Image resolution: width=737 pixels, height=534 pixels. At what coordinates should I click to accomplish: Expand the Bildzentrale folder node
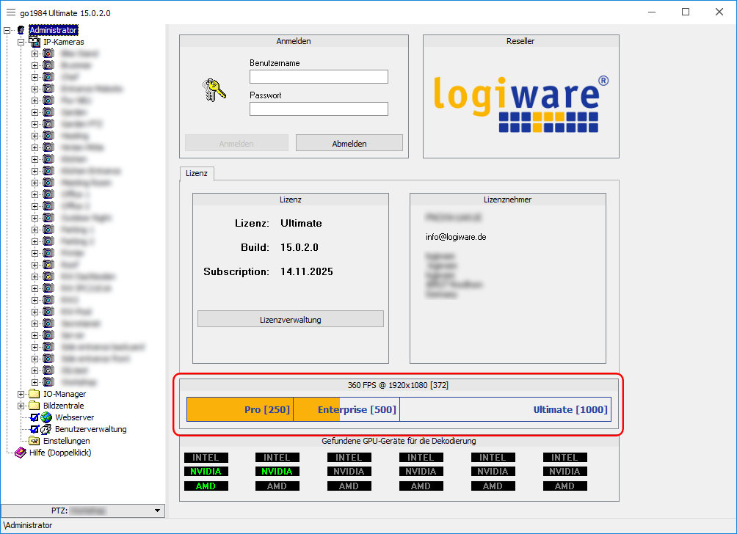(21, 406)
